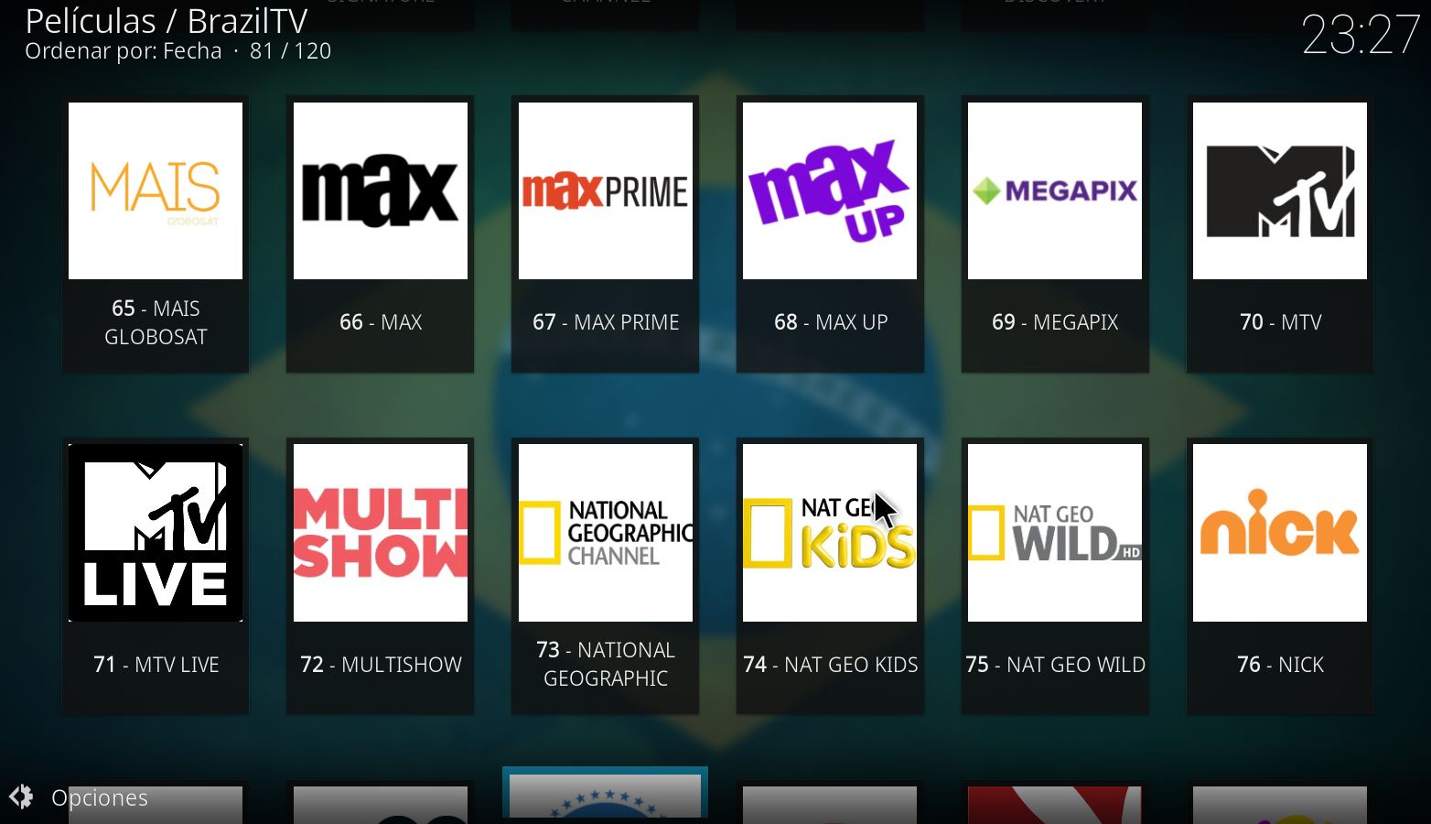Select the MTV channel logo tile
Image resolution: width=1431 pixels, height=824 pixels.
point(1279,190)
